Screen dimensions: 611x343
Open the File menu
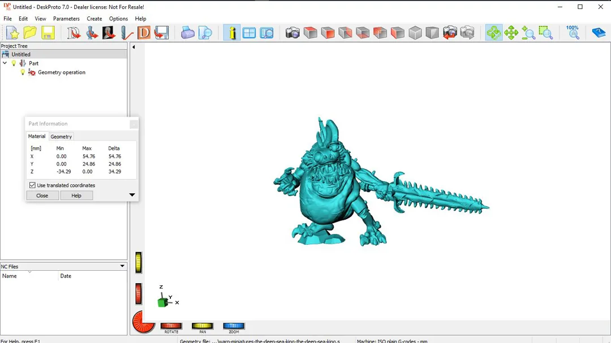click(x=7, y=19)
